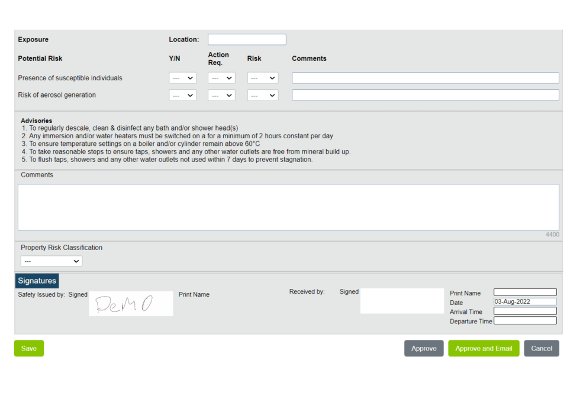The height and width of the screenshot is (393, 580).
Task: Open the Action Req. dropdown for susceptible individuals
Action: click(x=221, y=77)
